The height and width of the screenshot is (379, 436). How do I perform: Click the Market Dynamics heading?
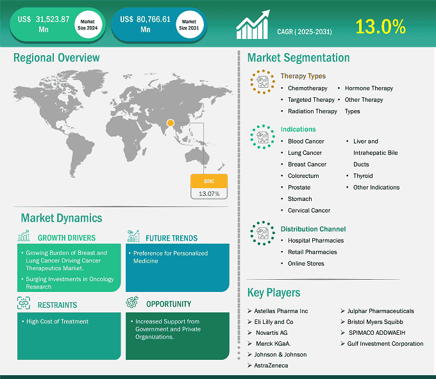pyautogui.click(x=62, y=218)
